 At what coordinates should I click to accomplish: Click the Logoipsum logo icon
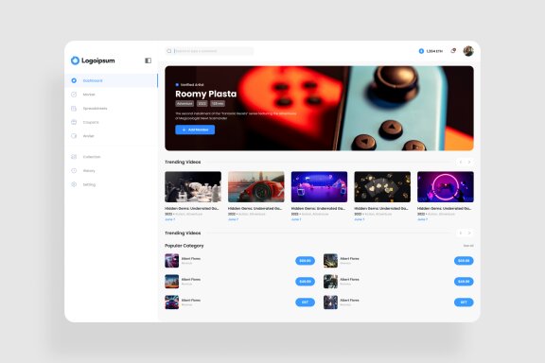(75, 60)
